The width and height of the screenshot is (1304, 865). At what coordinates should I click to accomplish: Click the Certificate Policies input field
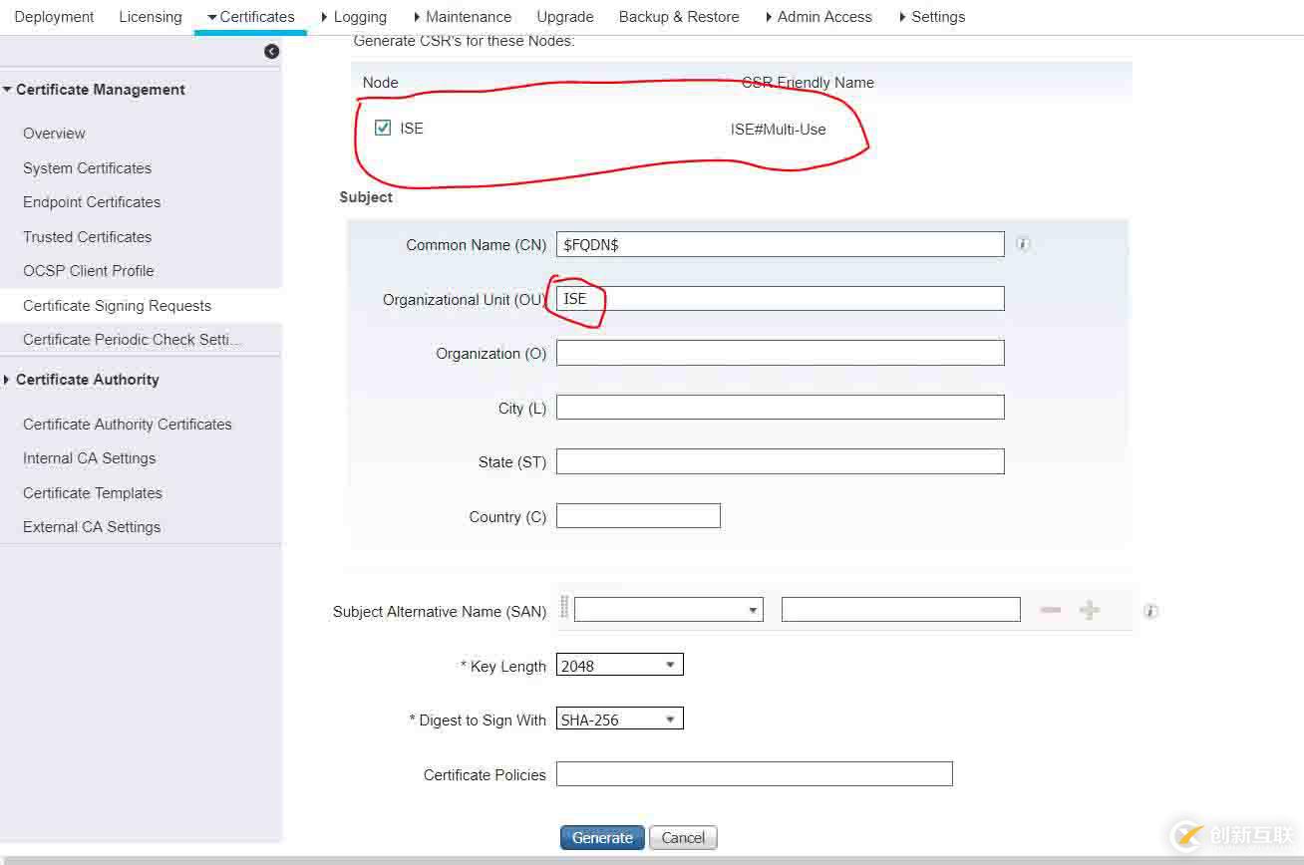(755, 773)
